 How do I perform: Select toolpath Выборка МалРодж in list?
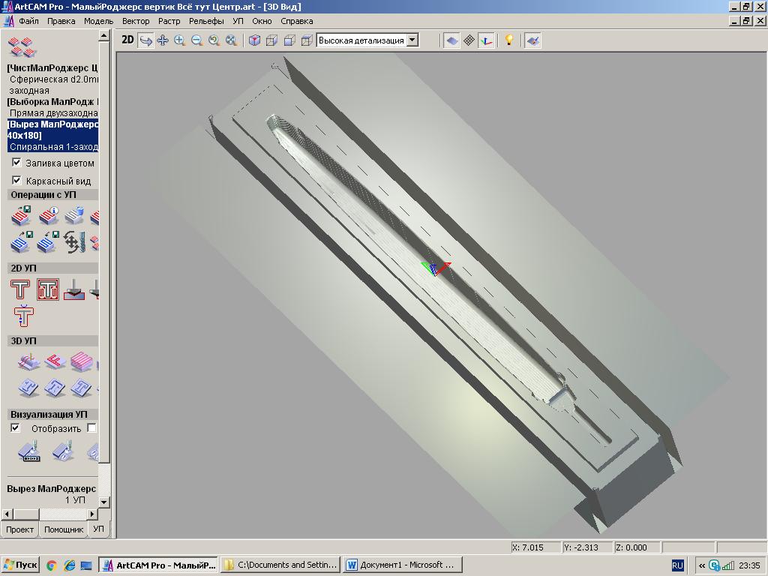point(52,102)
